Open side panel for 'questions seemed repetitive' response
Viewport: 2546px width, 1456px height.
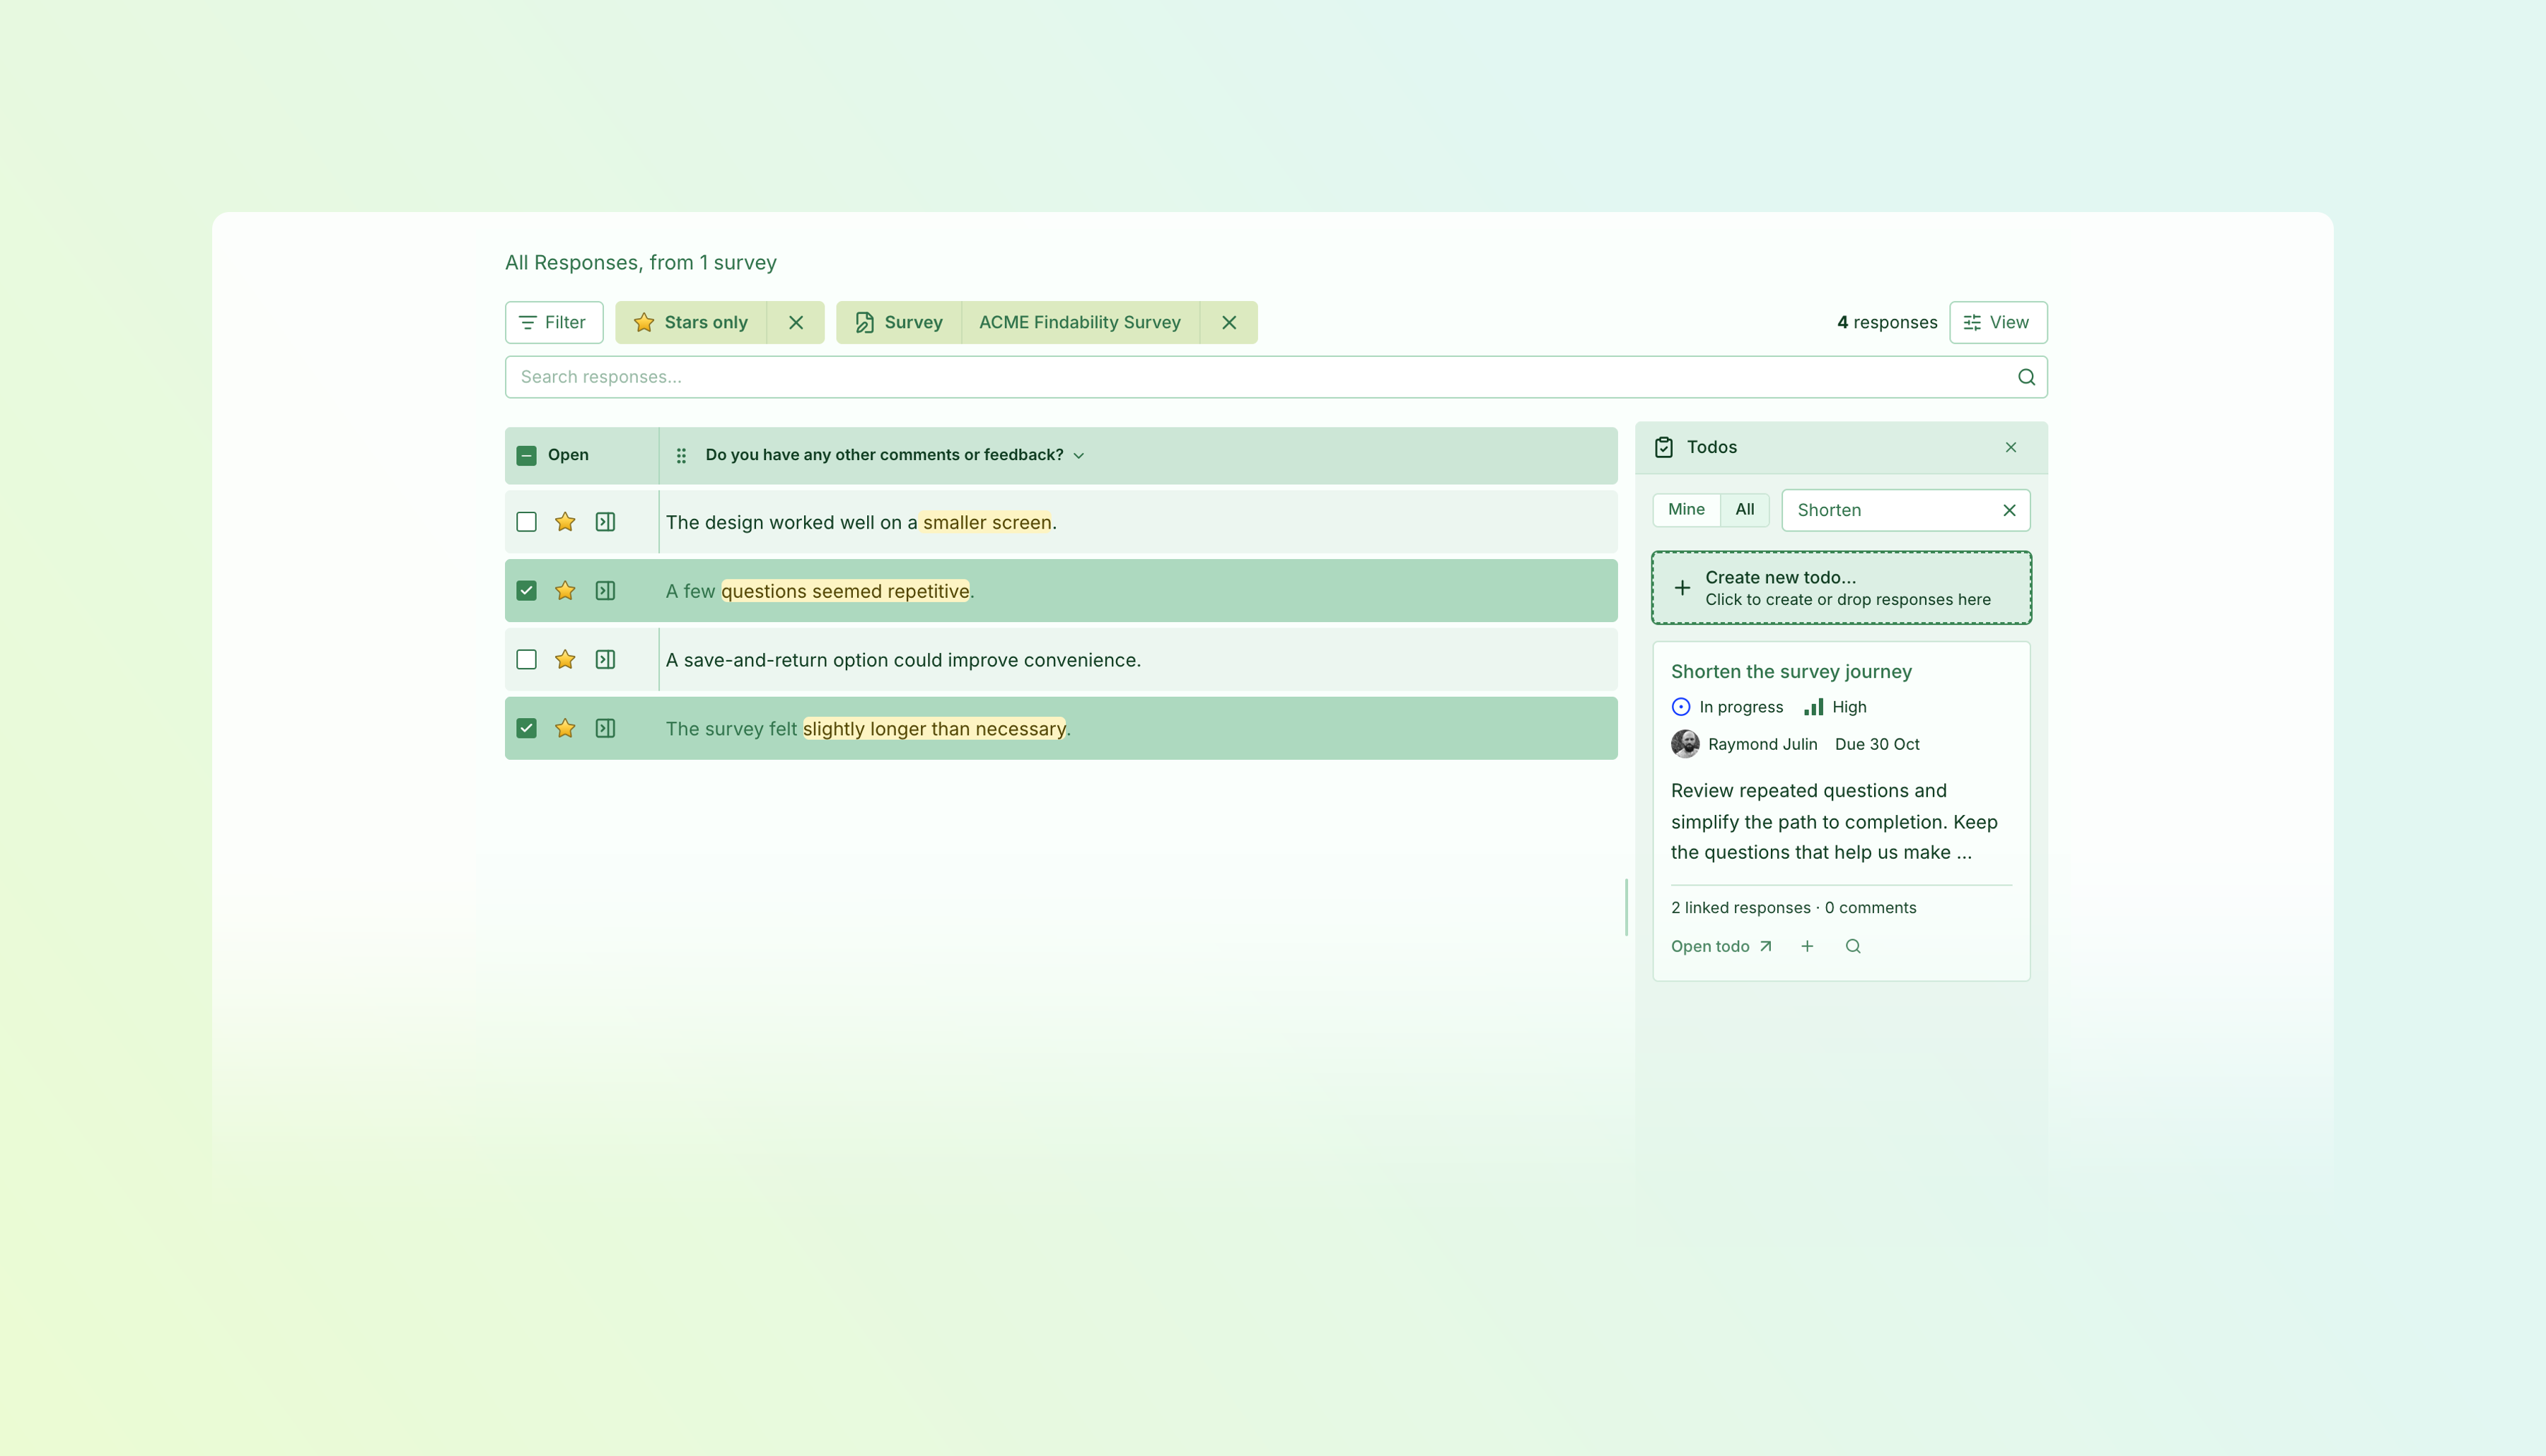605,591
